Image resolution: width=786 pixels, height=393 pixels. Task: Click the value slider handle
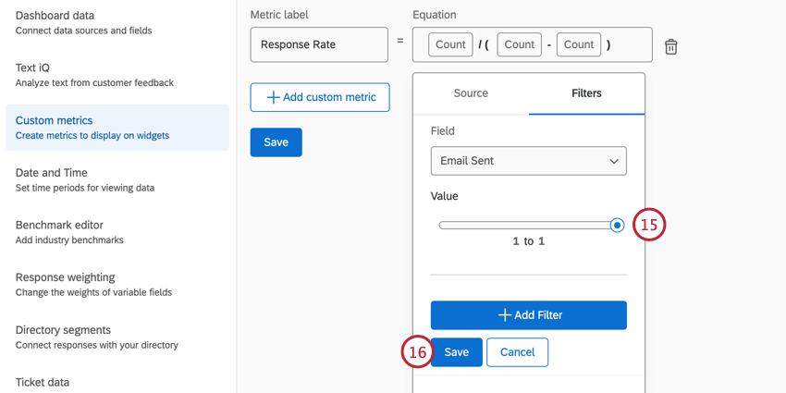[617, 225]
